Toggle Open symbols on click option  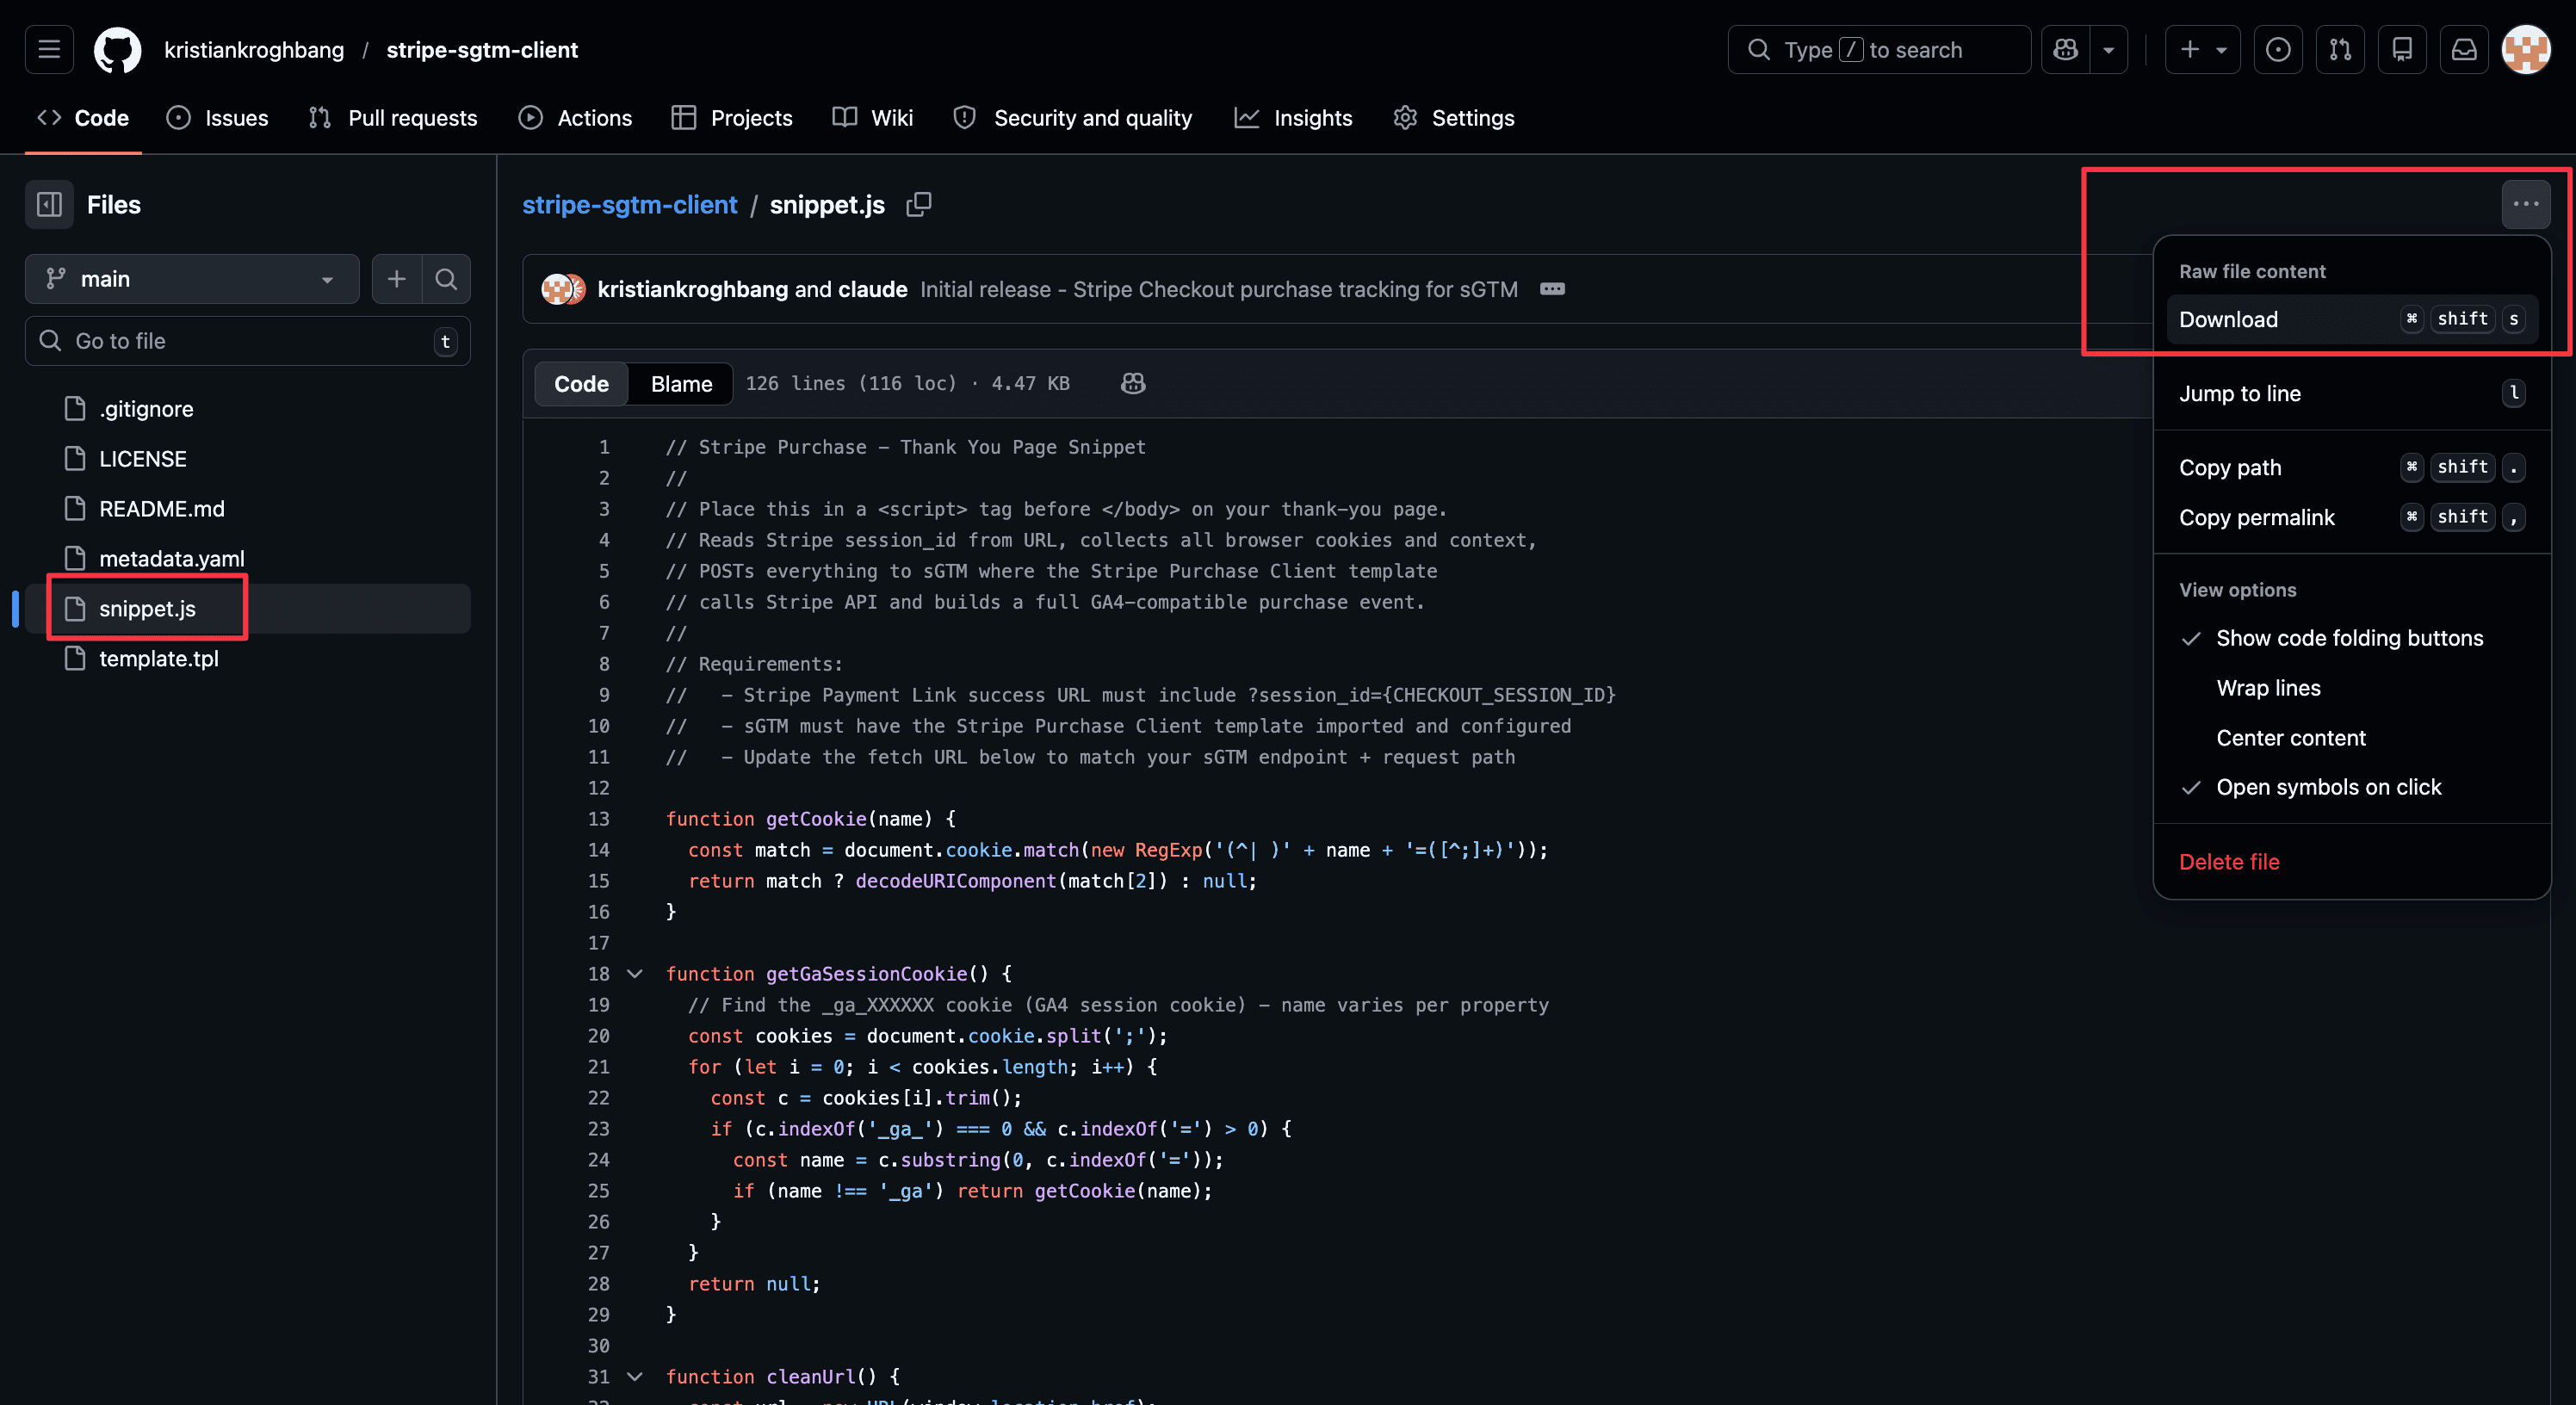pos(2328,787)
